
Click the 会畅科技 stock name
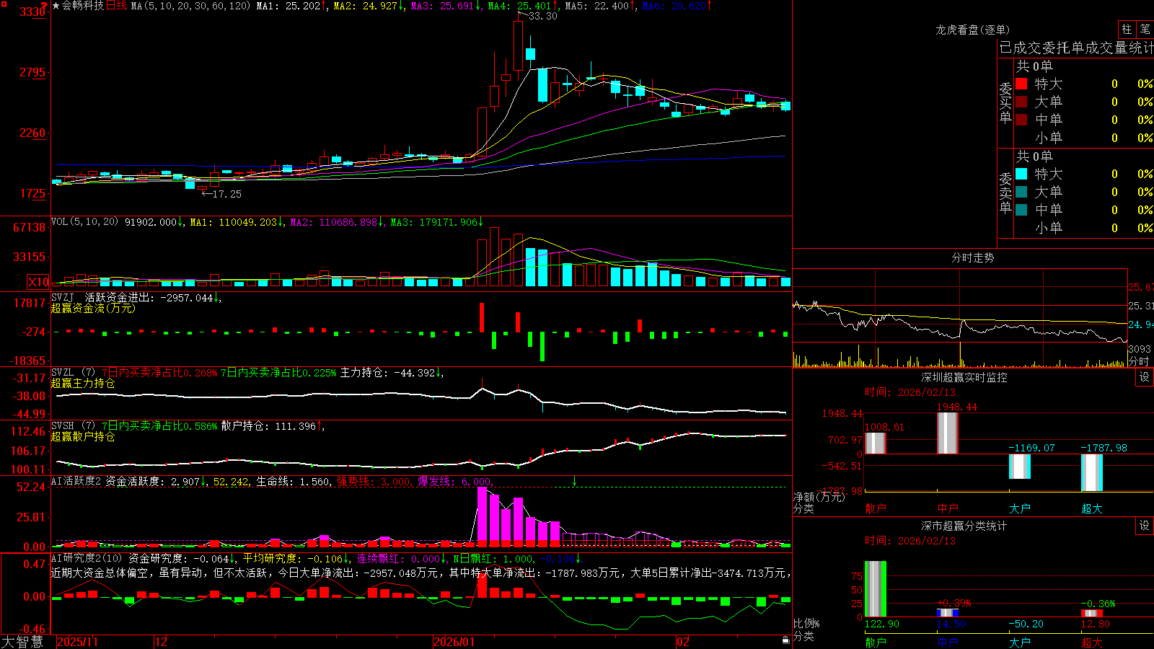(x=83, y=6)
